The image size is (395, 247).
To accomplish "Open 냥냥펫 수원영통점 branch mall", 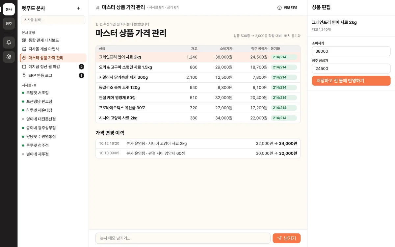I will [53, 137].
